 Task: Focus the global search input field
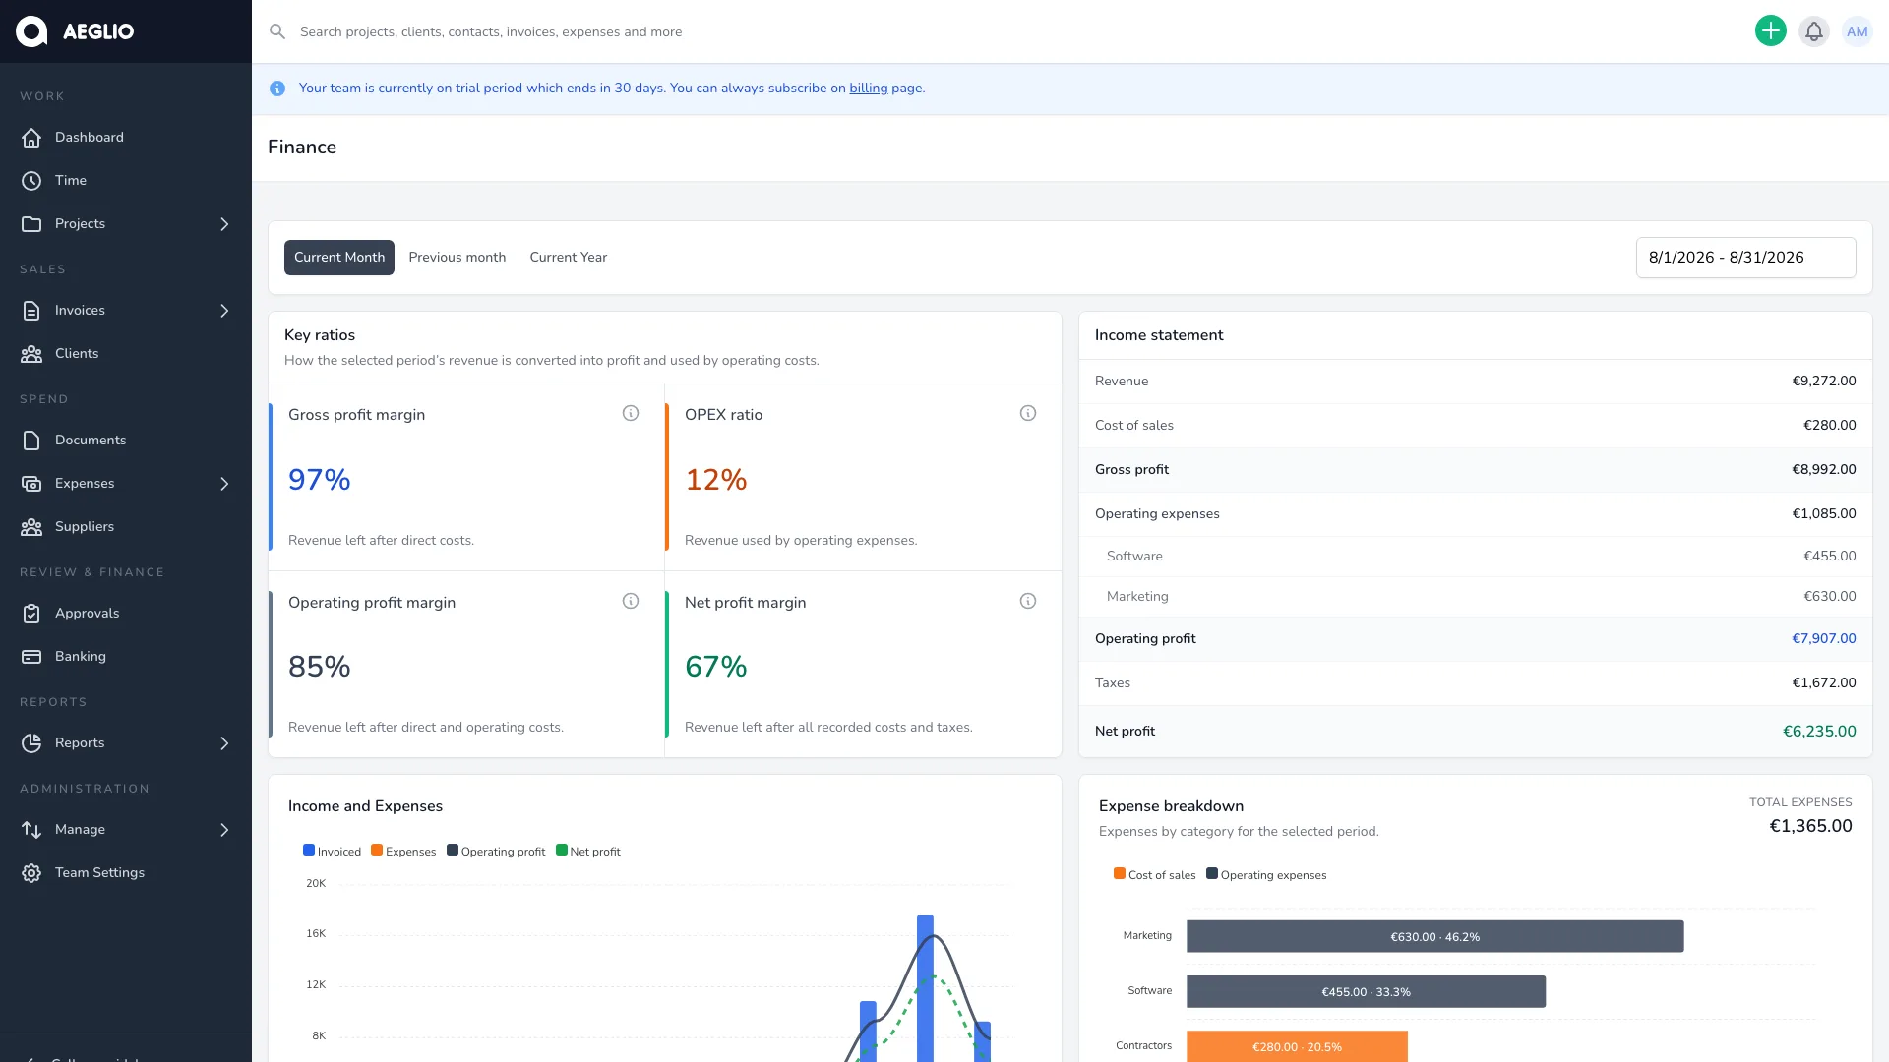(x=1013, y=31)
